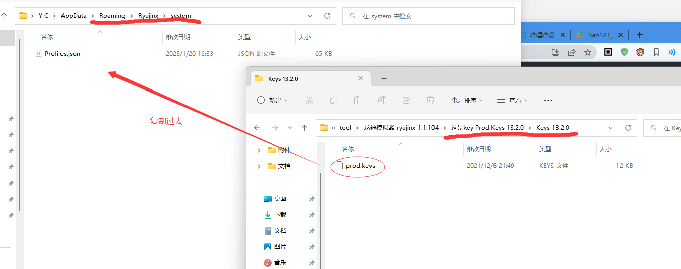Viewport: 681px width, 269px height.
Task: Expand address history dropdown in Keys window
Action: tap(611, 128)
